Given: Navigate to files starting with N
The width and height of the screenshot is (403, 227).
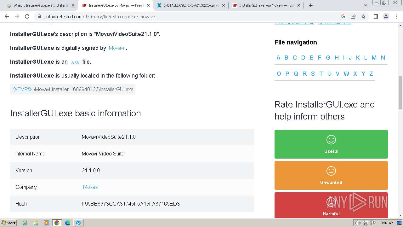Looking at the screenshot, I should click(383, 58).
